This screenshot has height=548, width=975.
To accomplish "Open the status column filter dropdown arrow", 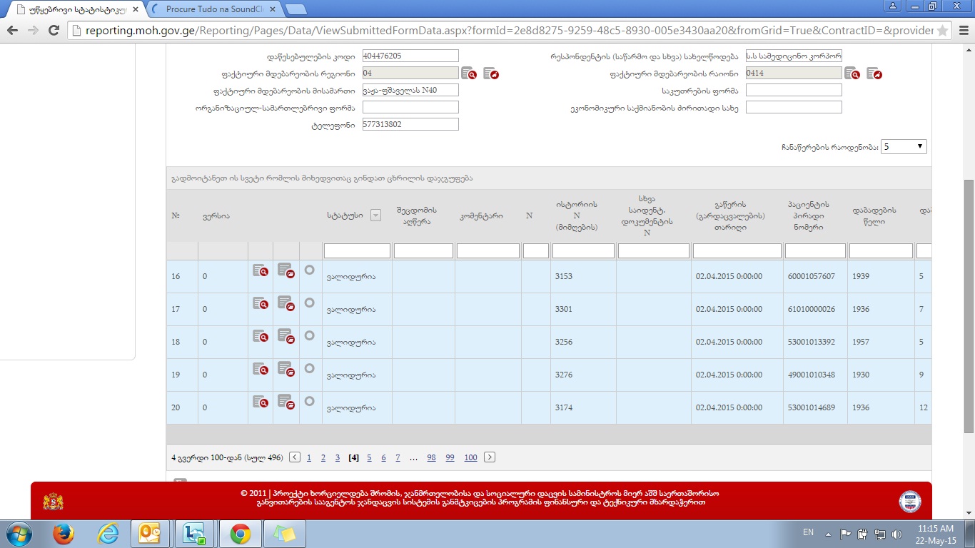I will 375,215.
